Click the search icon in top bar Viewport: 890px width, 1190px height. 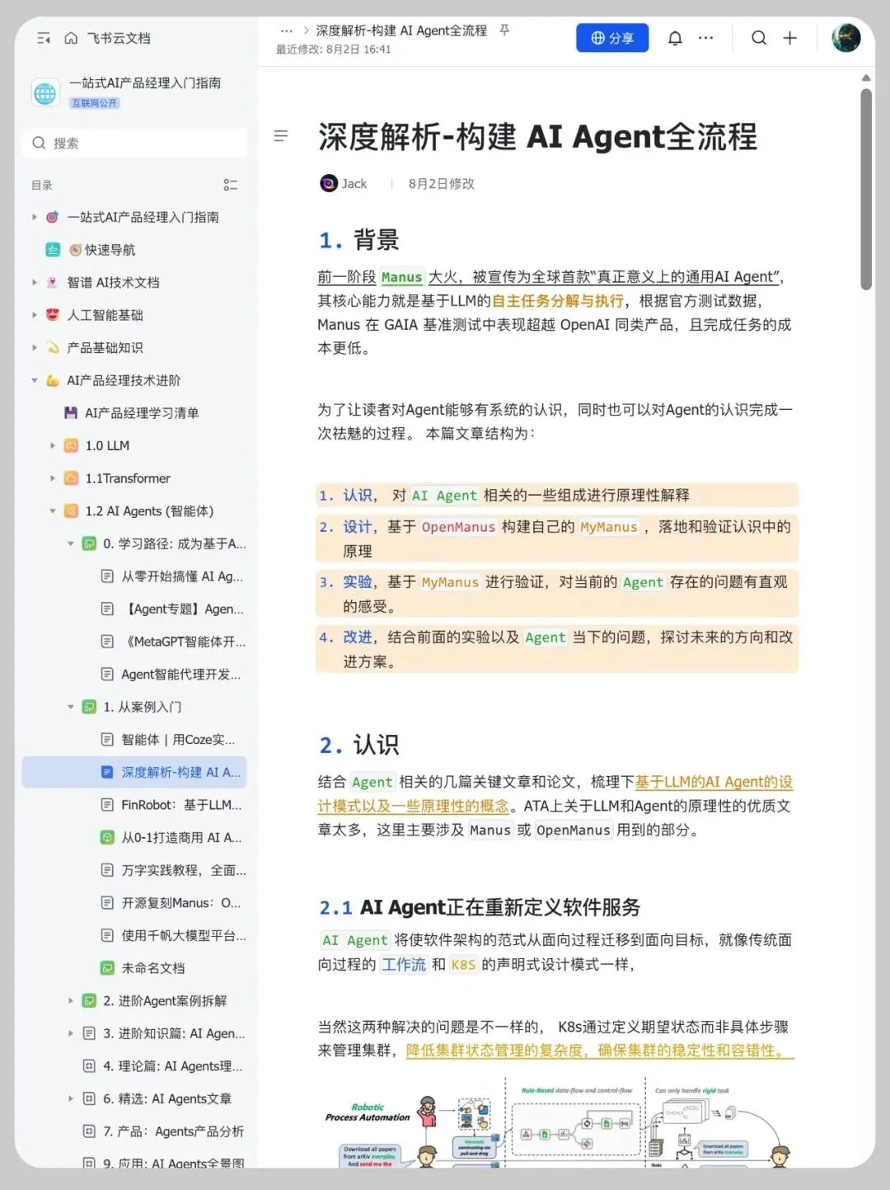click(759, 38)
